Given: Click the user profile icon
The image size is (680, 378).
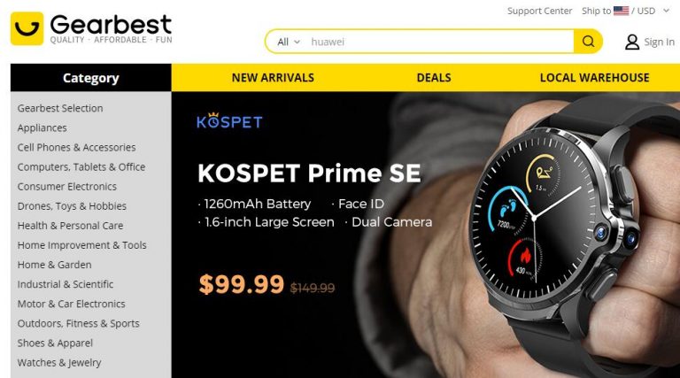Looking at the screenshot, I should click(632, 42).
